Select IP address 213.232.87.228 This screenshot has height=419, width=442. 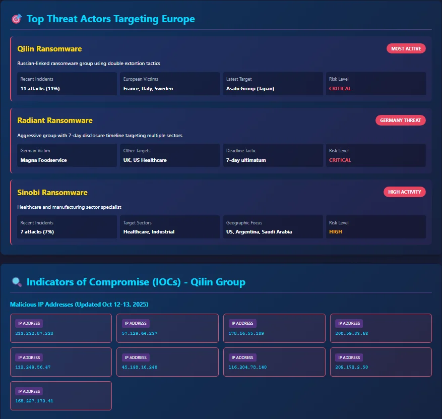[34, 333]
